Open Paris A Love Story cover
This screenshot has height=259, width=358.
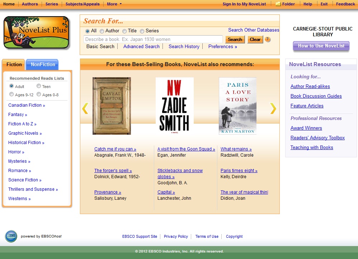point(238,106)
